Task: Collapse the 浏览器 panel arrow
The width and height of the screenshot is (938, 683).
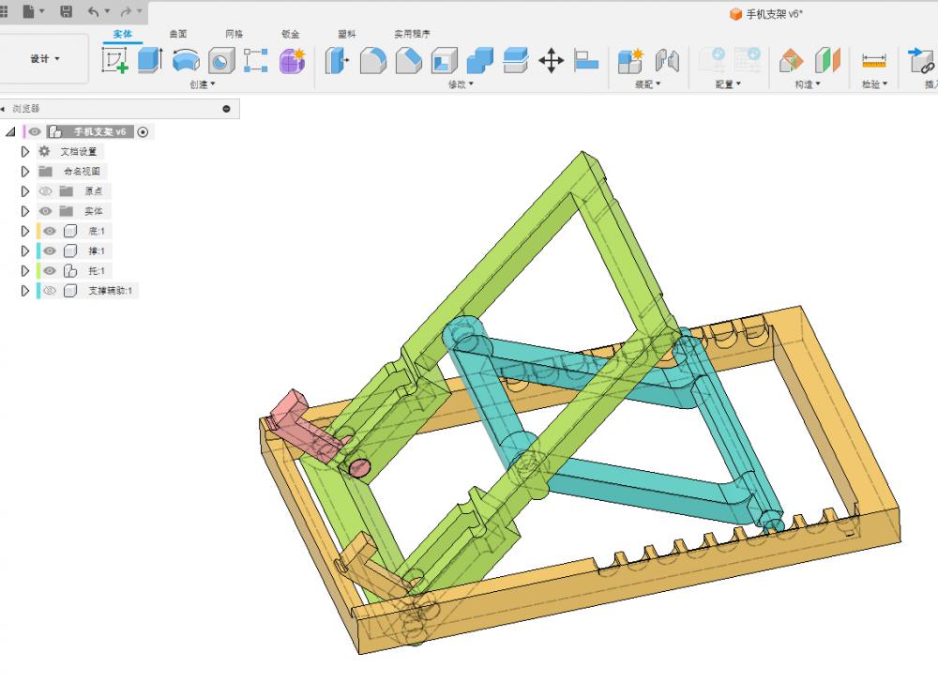Action: coord(3,108)
